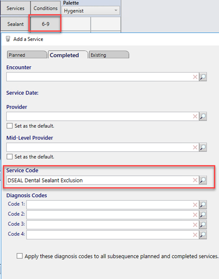
Task: Search diagnosis Code 3
Action: click(x=203, y=225)
